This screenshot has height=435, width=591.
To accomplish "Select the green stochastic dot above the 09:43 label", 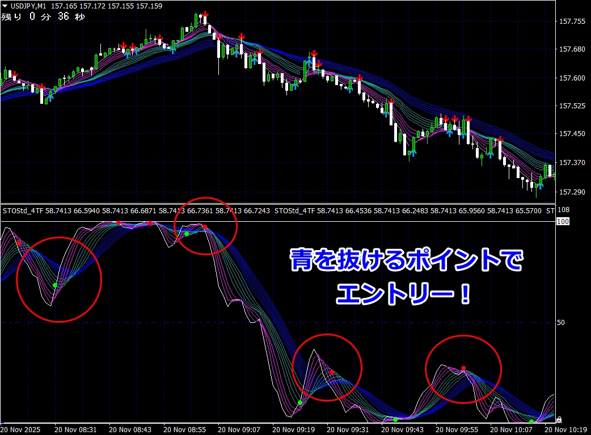I will pos(395,420).
